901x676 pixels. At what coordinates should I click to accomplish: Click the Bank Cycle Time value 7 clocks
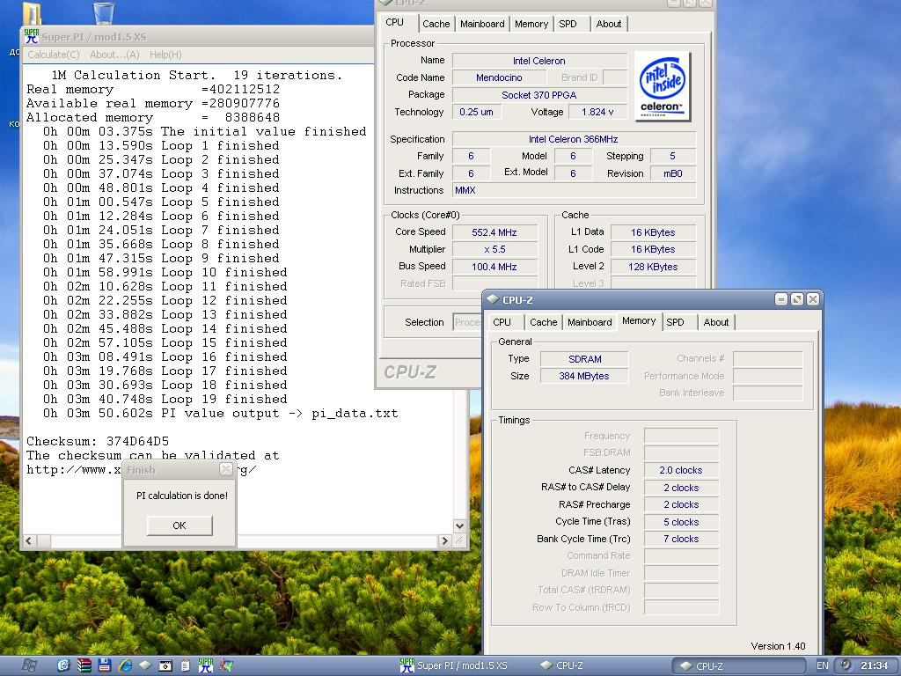click(681, 539)
